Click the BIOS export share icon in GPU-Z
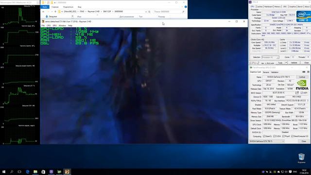Screen dimensions: 311x175 coord(297,93)
